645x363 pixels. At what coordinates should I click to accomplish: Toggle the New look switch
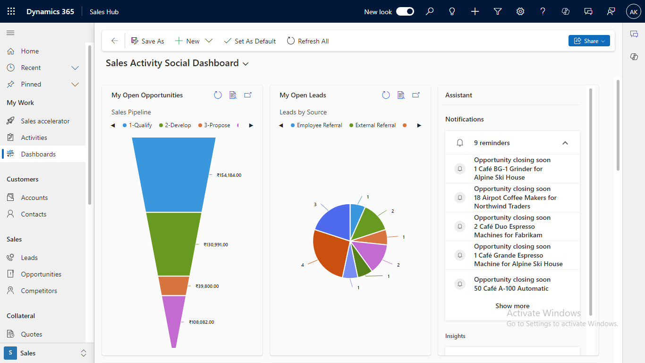coord(405,11)
